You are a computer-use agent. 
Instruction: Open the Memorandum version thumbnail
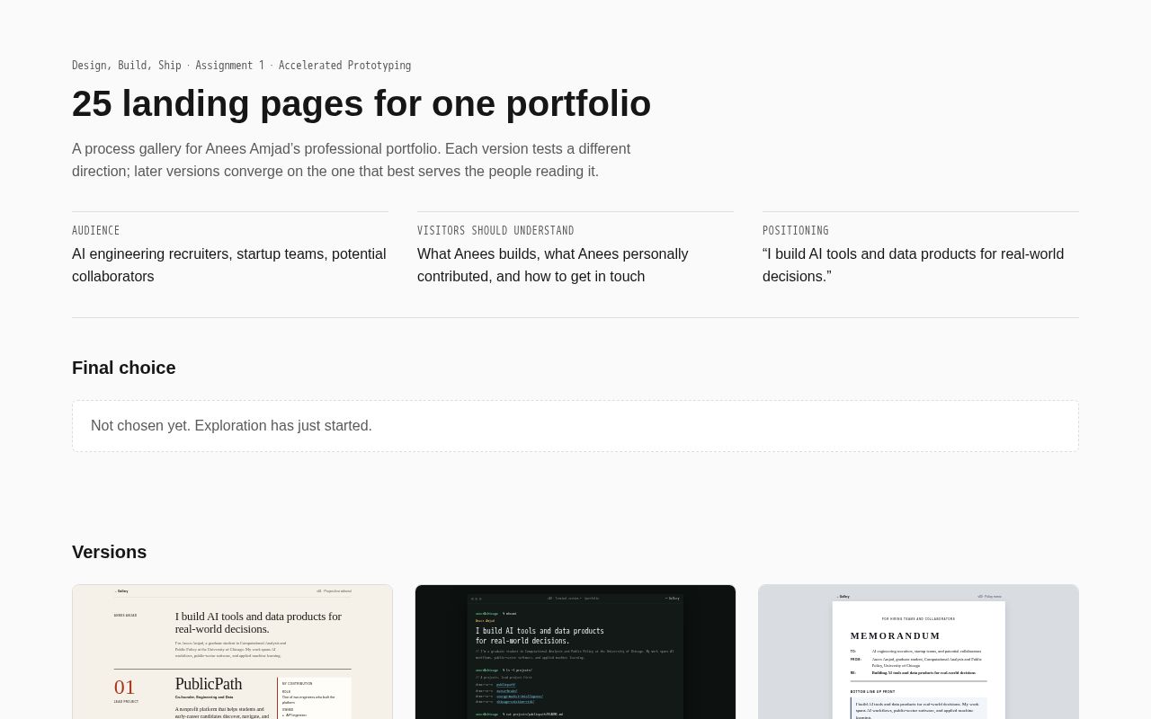point(918,652)
